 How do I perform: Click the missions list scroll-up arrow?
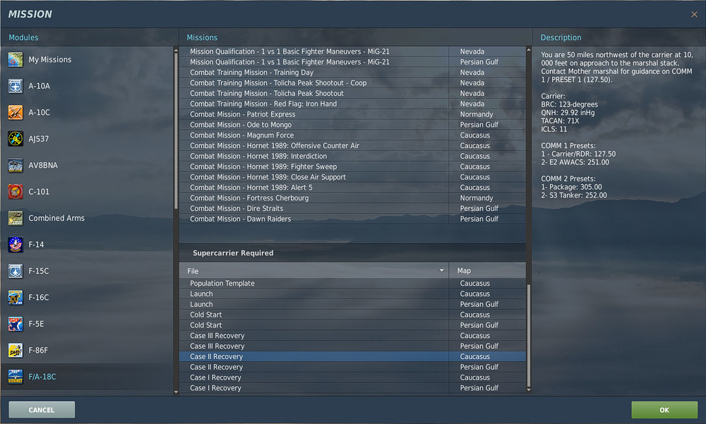(529, 49)
